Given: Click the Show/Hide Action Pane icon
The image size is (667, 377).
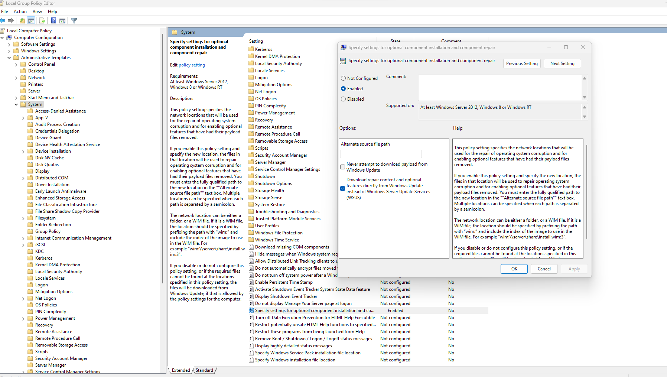Looking at the screenshot, I should point(62,21).
